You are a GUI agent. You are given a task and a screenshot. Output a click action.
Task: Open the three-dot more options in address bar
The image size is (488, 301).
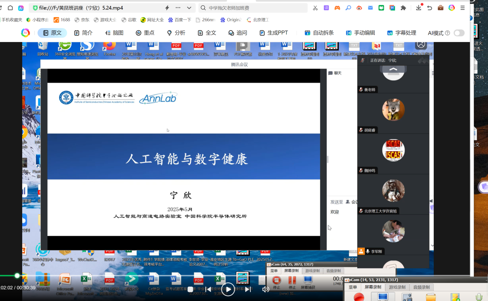pos(178,8)
